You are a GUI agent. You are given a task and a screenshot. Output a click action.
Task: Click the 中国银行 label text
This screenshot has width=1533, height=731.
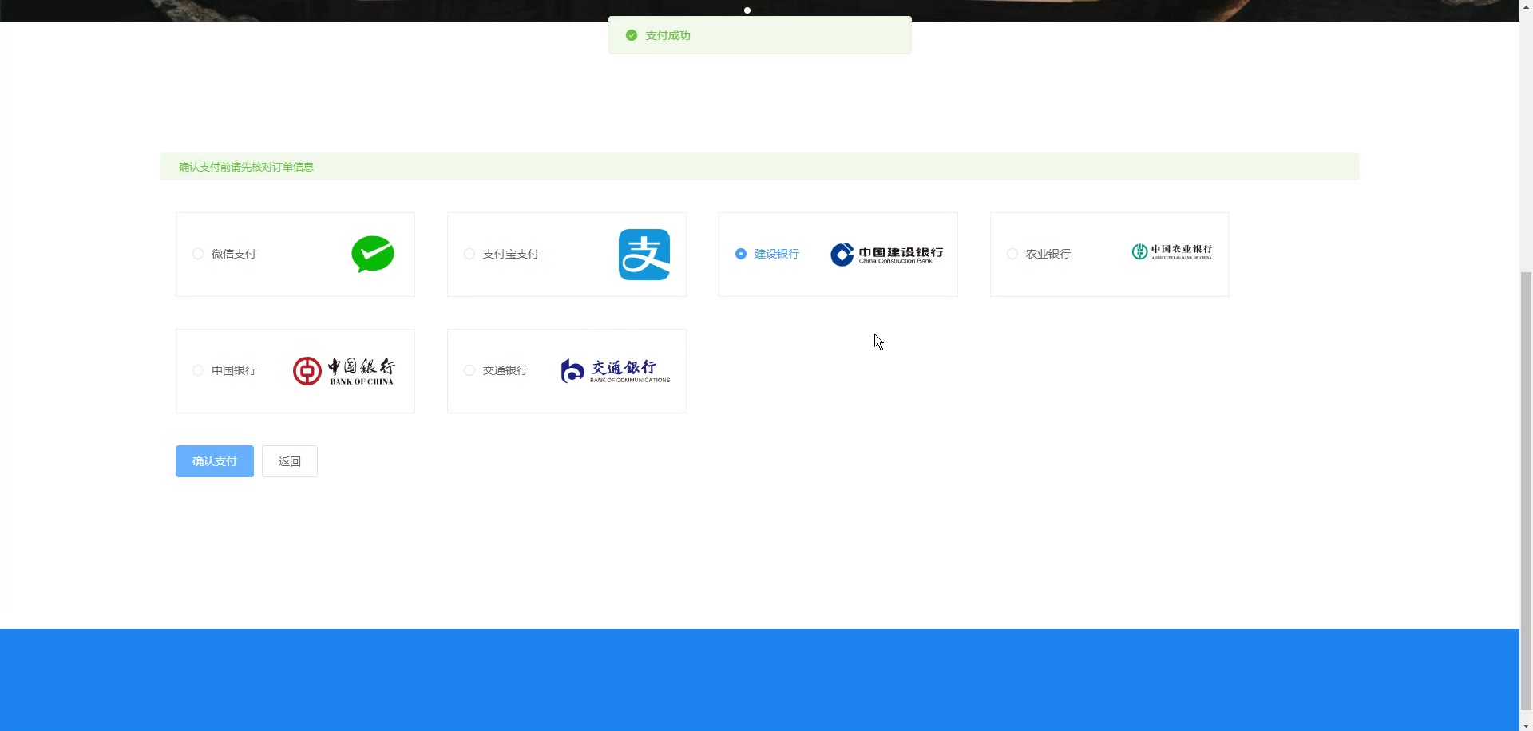point(234,370)
